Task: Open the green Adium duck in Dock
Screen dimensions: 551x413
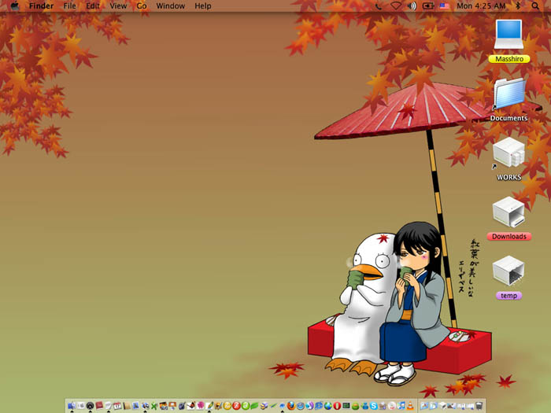Action: 355,407
